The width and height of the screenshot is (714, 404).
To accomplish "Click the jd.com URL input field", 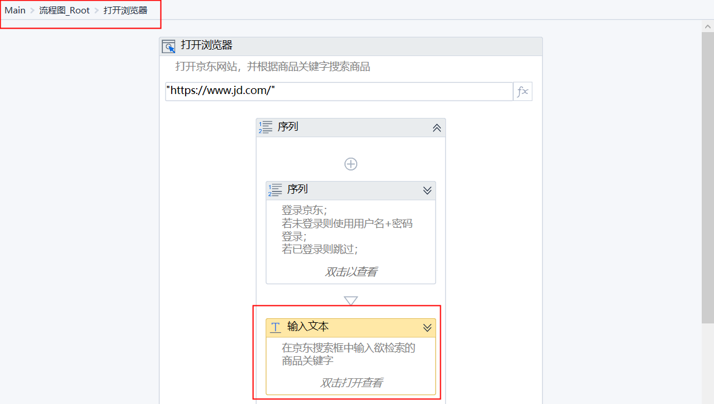I will [339, 91].
